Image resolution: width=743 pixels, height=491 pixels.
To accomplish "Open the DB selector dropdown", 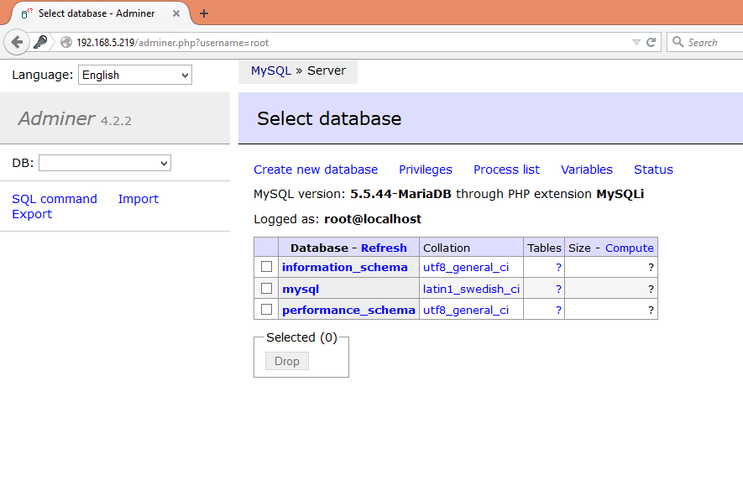I will tap(105, 163).
